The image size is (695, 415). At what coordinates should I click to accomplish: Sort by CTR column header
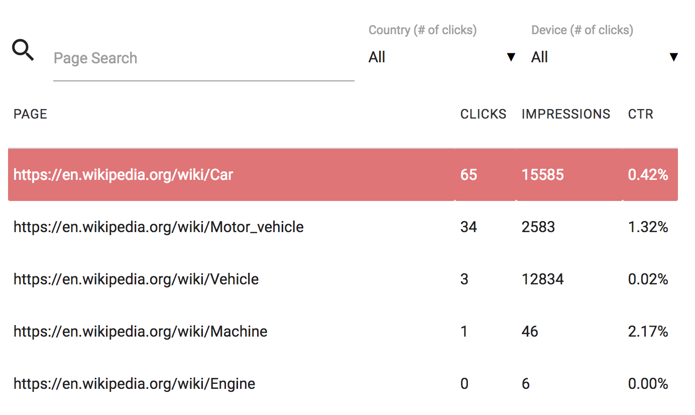coord(640,114)
